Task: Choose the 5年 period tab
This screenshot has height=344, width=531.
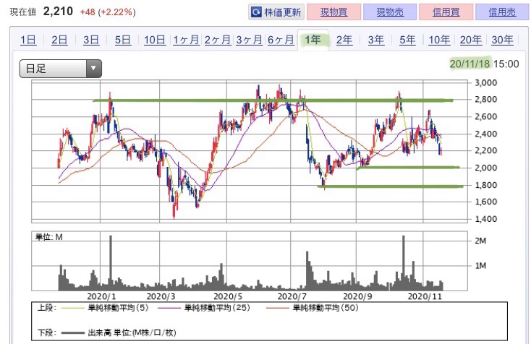Action: point(407,40)
